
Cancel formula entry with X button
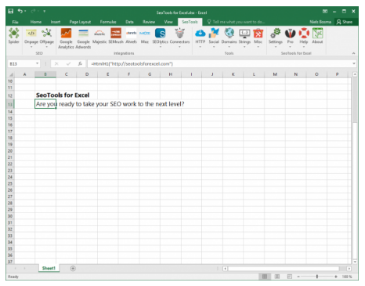click(56, 63)
